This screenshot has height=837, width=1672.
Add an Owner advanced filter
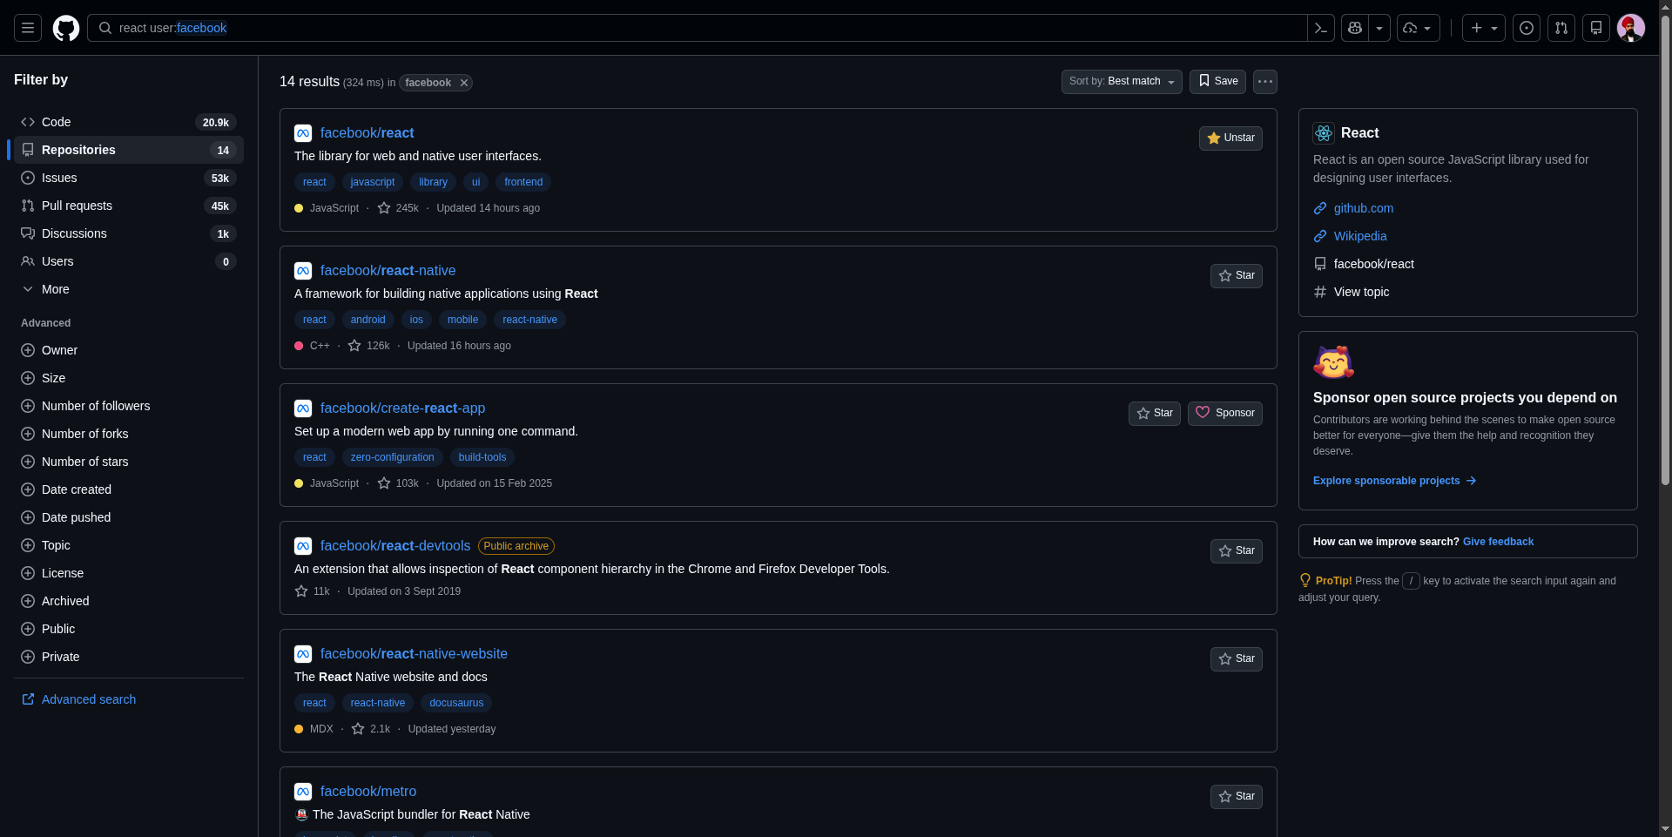point(129,350)
